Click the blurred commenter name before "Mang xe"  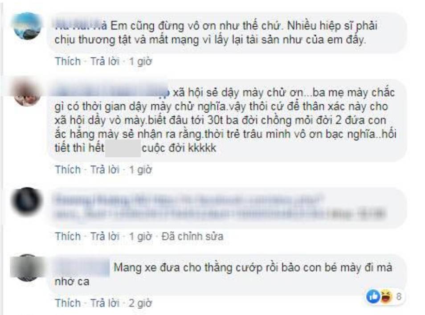[x=82, y=267]
